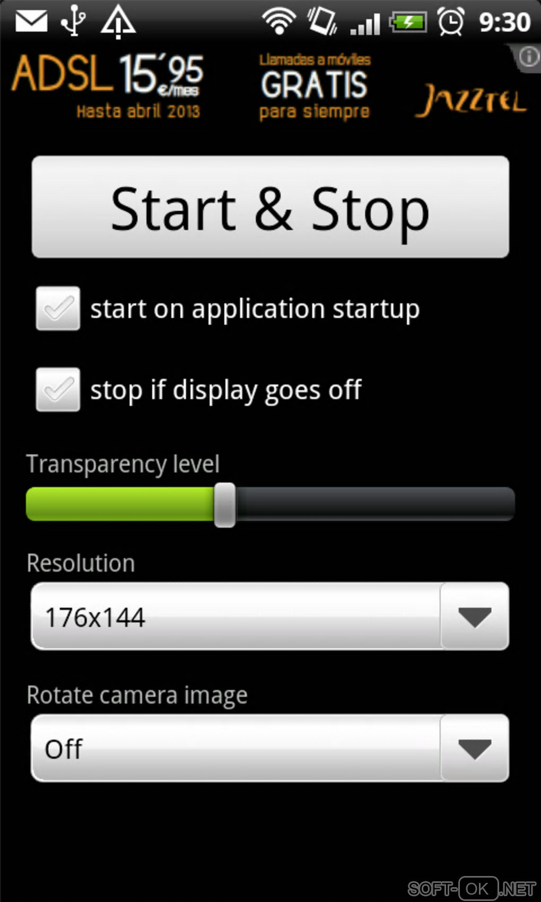The height and width of the screenshot is (902, 541).
Task: Toggle start on application startup checkbox
Action: (58, 309)
